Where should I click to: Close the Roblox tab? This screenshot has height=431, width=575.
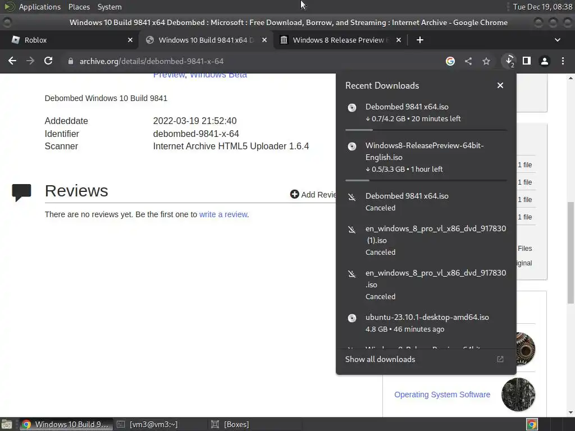[130, 40]
